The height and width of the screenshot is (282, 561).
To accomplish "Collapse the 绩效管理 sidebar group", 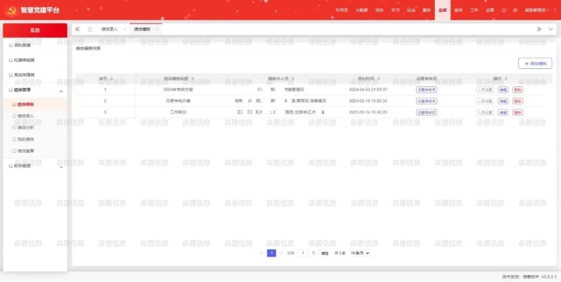I will click(61, 91).
